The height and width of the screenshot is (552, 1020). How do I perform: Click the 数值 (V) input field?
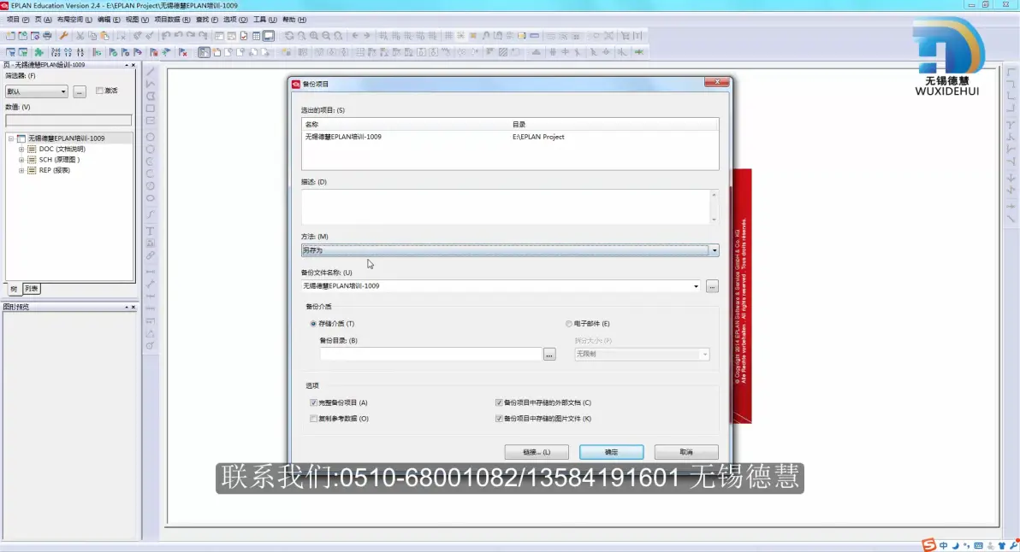tap(68, 120)
